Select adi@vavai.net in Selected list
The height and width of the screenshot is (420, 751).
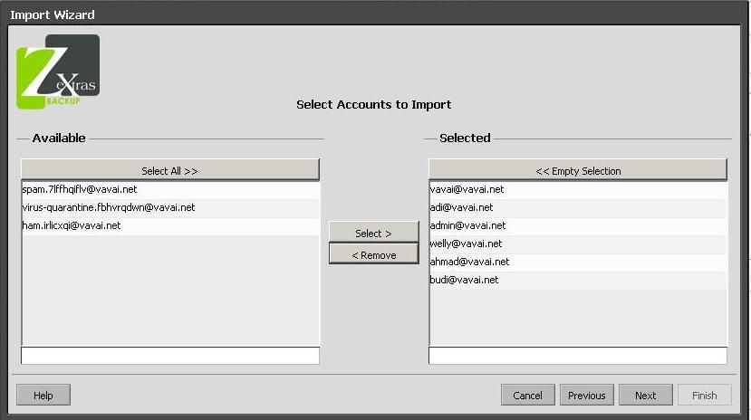tap(578, 207)
